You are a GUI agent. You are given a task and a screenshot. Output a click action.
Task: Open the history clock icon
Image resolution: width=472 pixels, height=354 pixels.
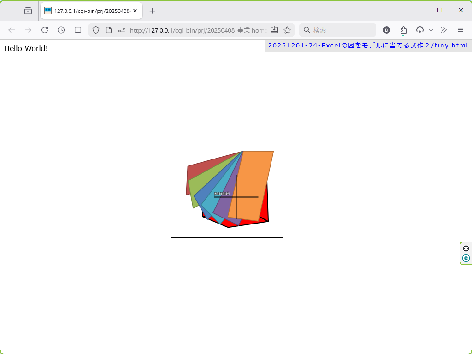61,30
